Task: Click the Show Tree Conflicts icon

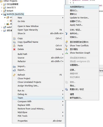Action: click(x=67, y=46)
